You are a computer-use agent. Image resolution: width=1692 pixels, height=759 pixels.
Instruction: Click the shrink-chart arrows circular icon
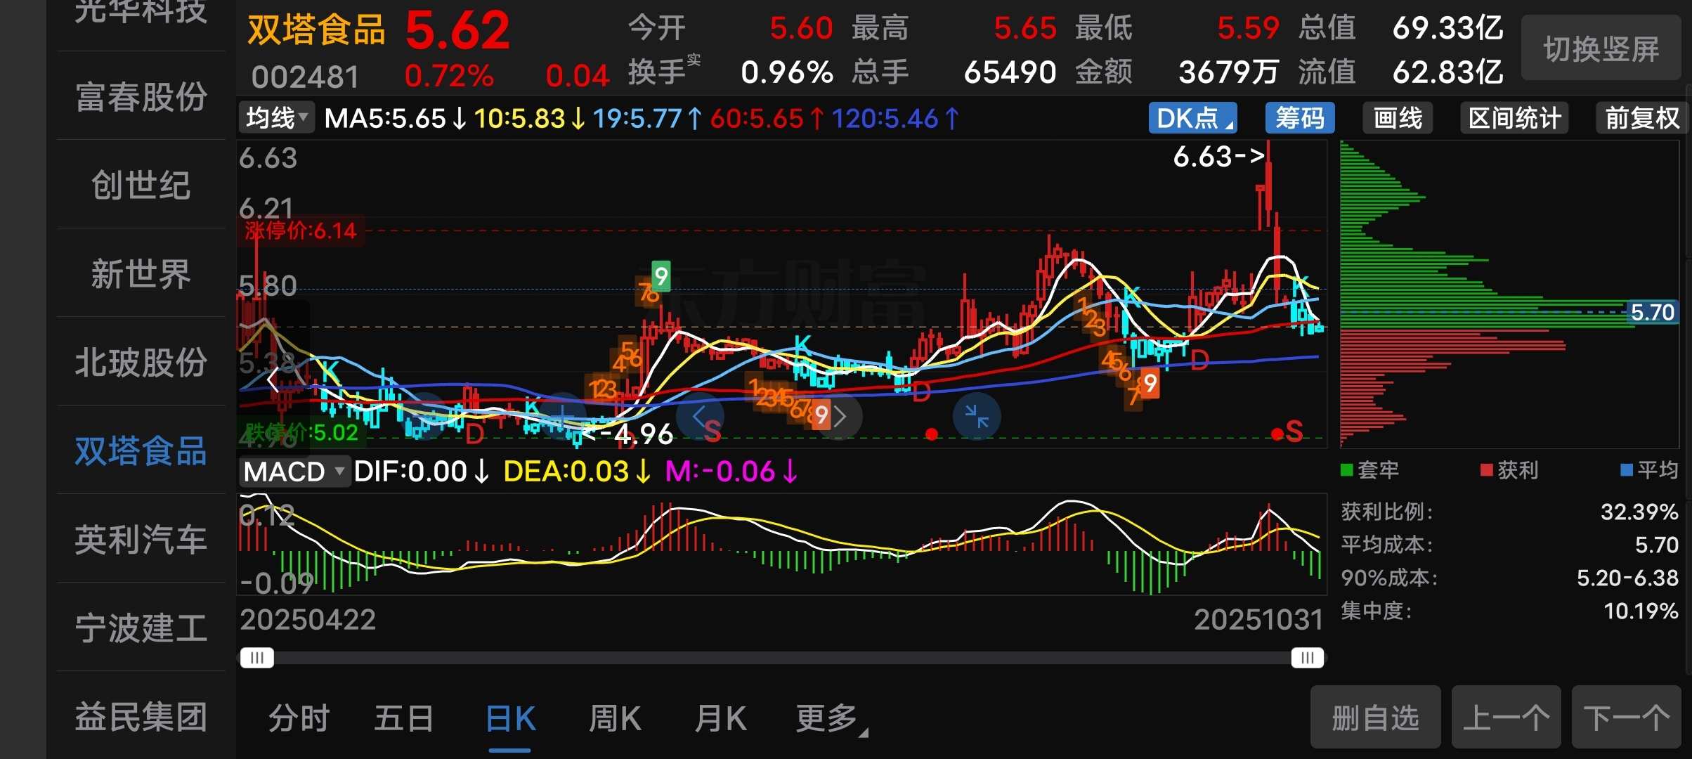coord(977,417)
